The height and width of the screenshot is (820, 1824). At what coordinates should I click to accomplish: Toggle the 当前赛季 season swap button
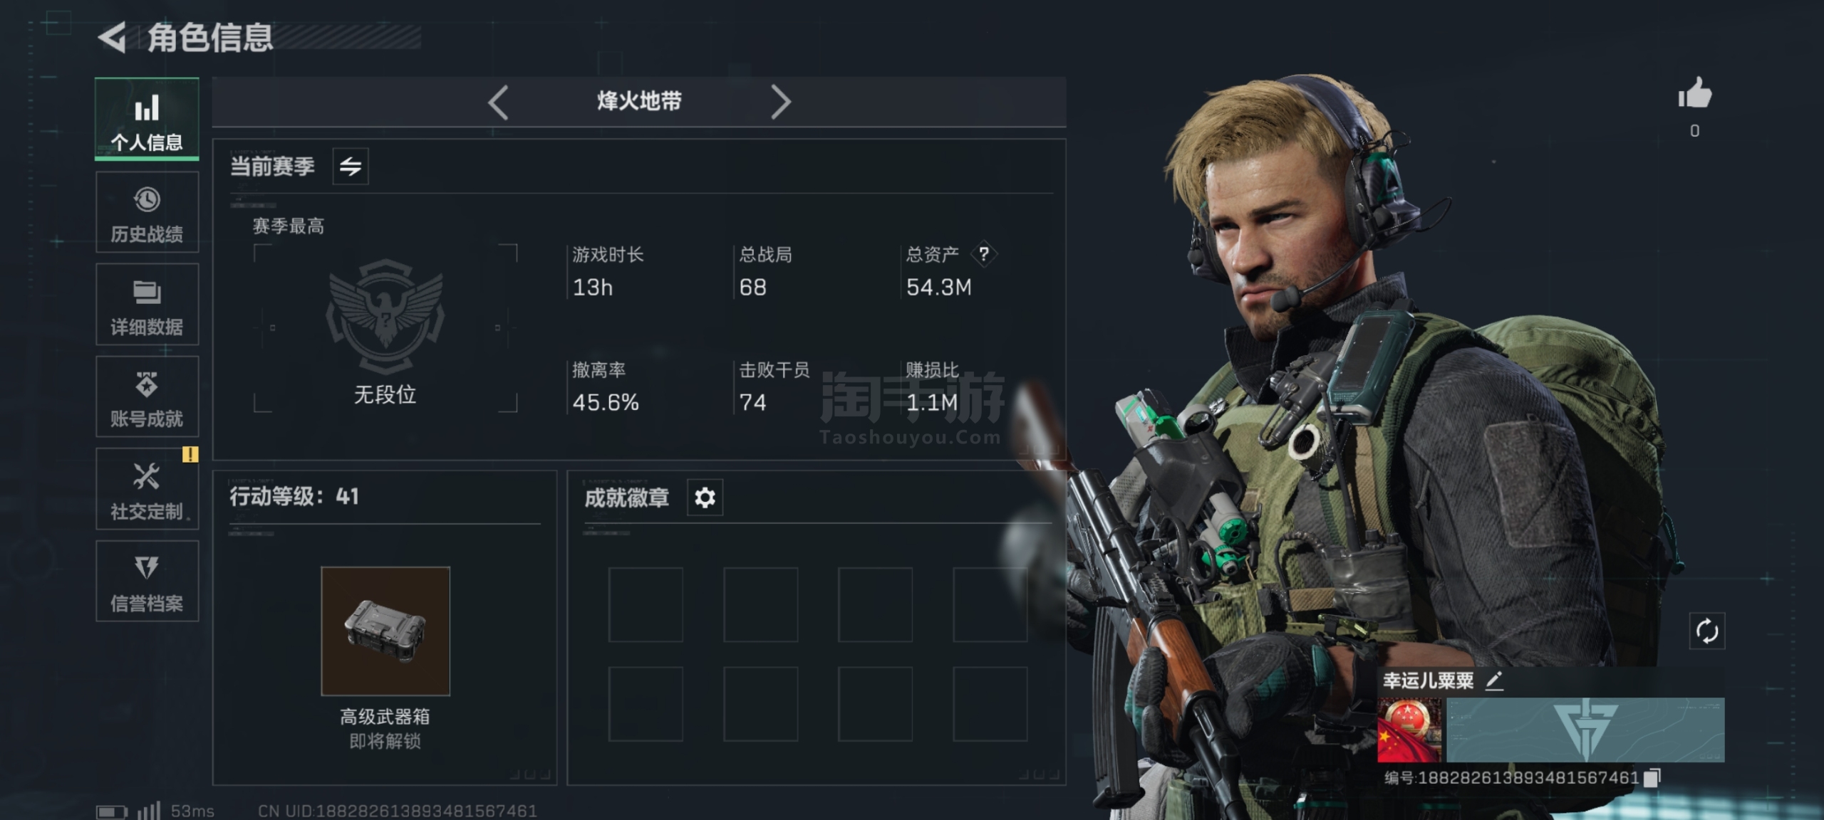(x=351, y=167)
